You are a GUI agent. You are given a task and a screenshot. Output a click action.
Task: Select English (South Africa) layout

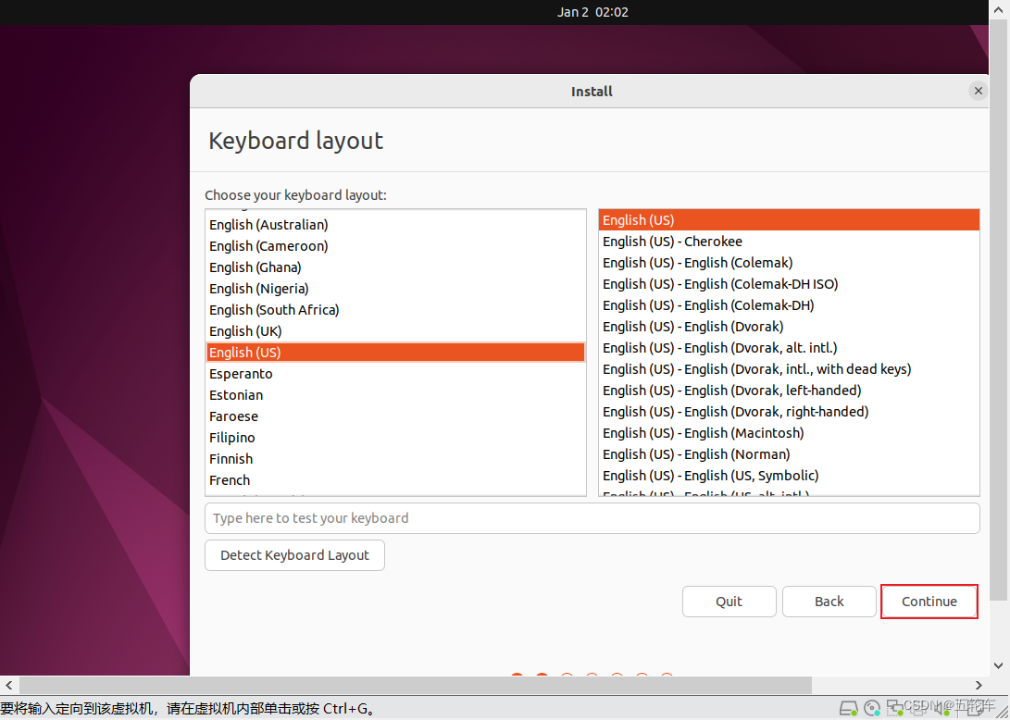395,310
